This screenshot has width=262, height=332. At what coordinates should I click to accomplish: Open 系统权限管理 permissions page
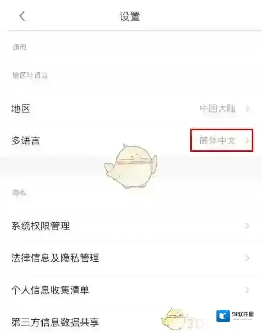[x=131, y=226]
